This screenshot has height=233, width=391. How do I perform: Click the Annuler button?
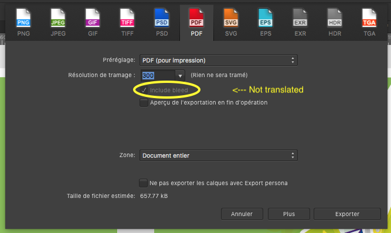(242, 214)
